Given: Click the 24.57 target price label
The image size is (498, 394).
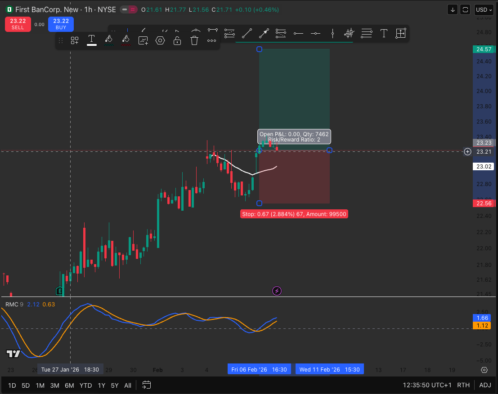Looking at the screenshot, I should pyautogui.click(x=484, y=49).
